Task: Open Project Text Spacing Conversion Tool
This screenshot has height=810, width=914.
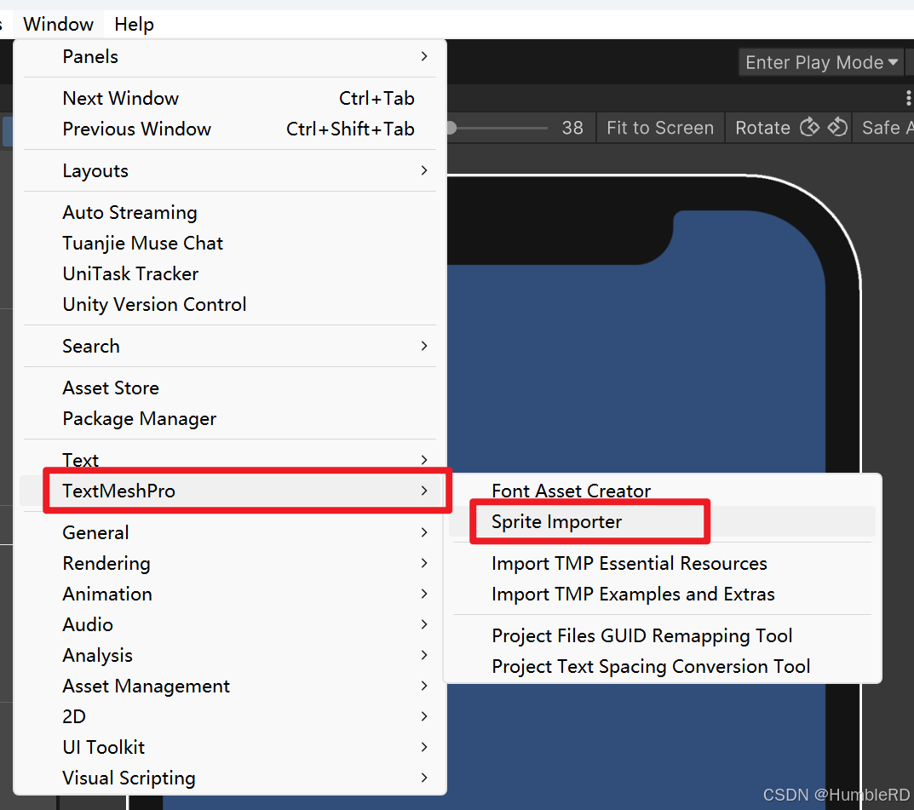Action: [x=663, y=667]
